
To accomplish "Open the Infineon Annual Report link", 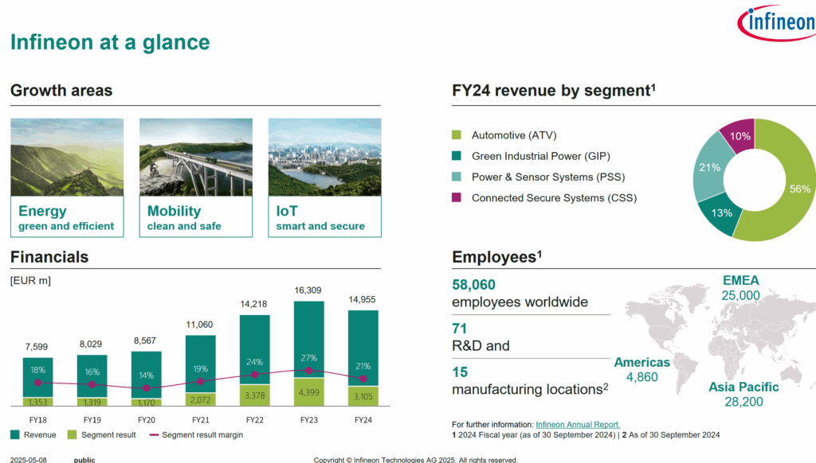I will tap(578, 425).
